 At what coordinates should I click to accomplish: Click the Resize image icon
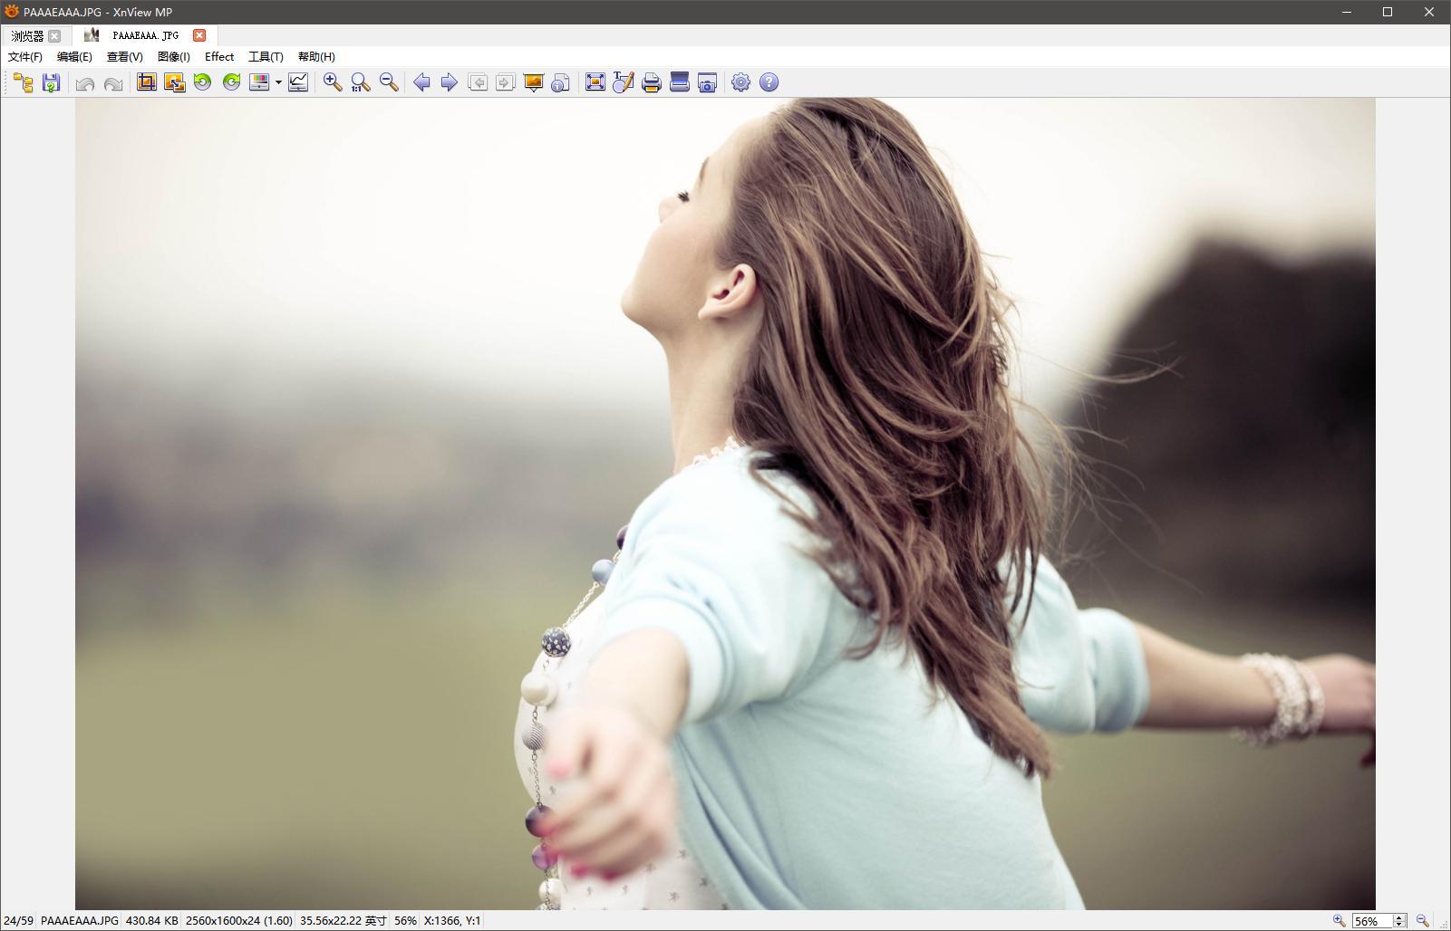[x=174, y=82]
